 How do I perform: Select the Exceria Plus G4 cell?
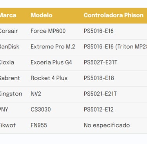point(51,63)
